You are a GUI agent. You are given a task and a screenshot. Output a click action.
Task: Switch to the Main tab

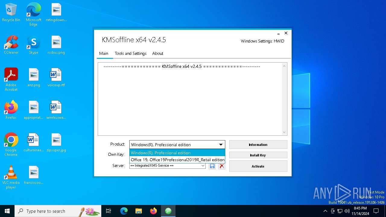click(x=104, y=53)
